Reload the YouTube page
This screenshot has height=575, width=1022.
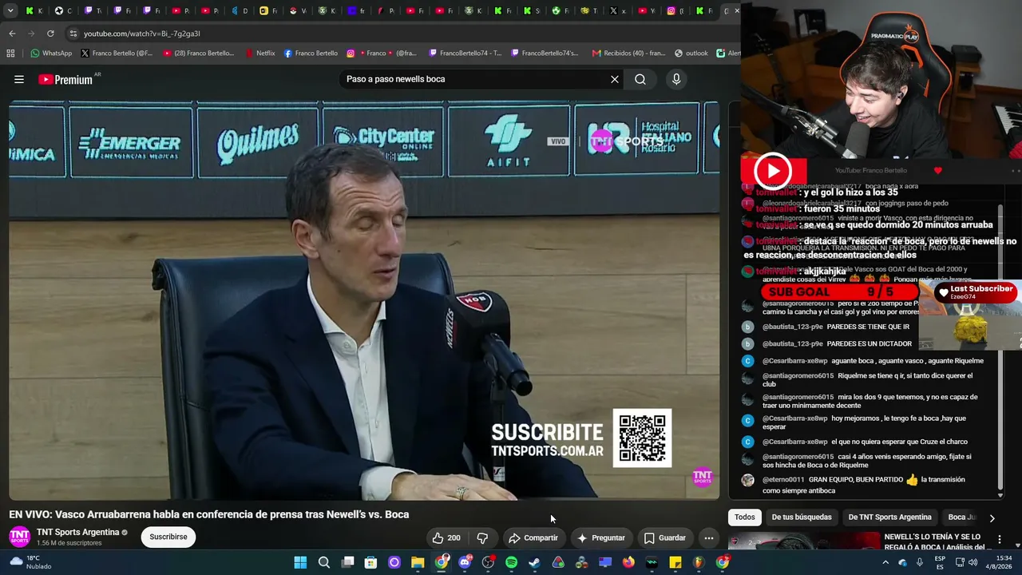(50, 34)
